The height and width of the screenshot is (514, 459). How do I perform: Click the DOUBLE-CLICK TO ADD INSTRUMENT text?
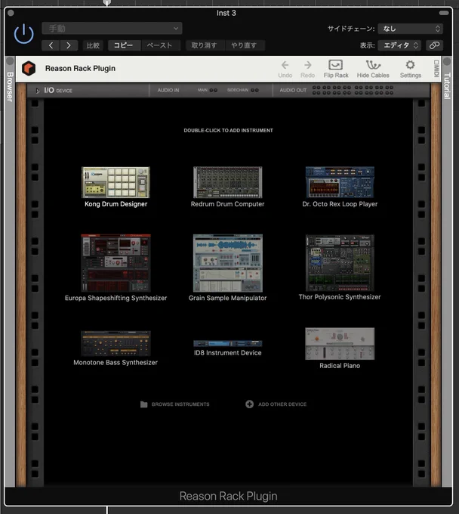click(x=228, y=131)
